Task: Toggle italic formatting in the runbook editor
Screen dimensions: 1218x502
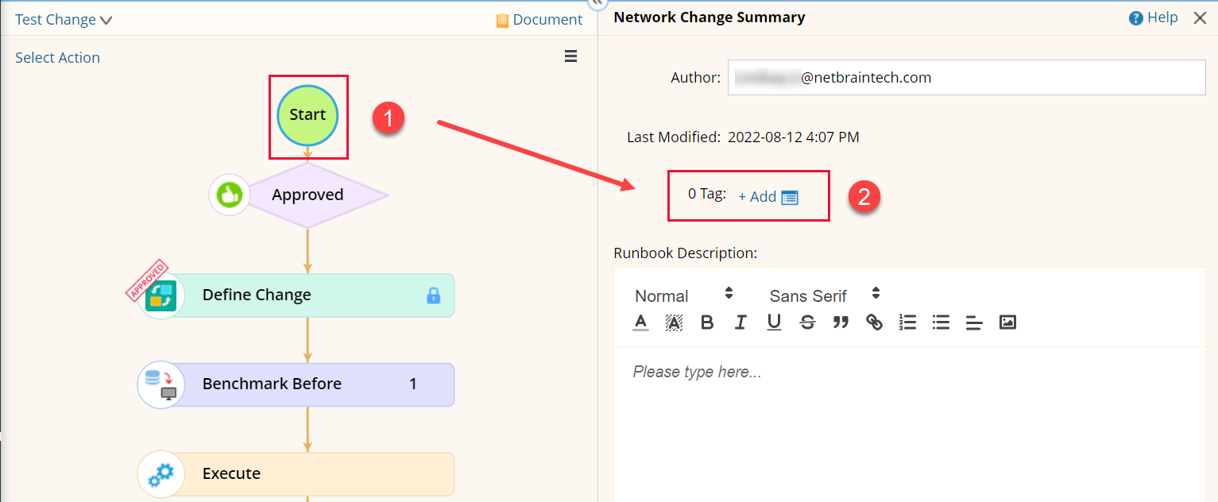Action: [x=740, y=322]
